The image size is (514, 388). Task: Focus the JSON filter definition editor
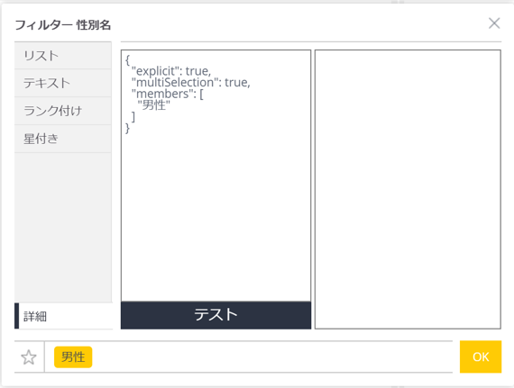click(216, 176)
